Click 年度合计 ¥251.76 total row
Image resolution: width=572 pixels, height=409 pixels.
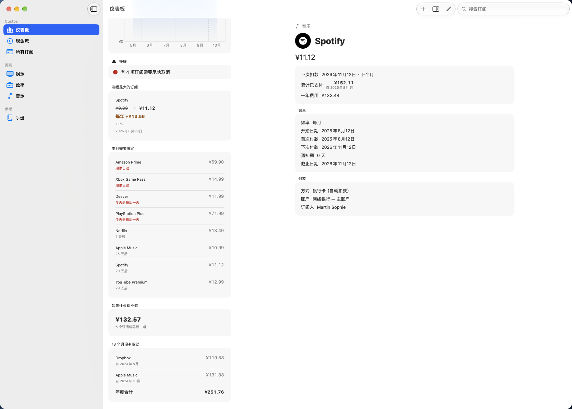tap(170, 392)
